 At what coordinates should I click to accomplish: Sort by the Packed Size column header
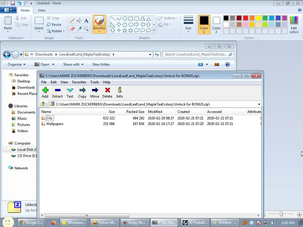(x=131, y=112)
